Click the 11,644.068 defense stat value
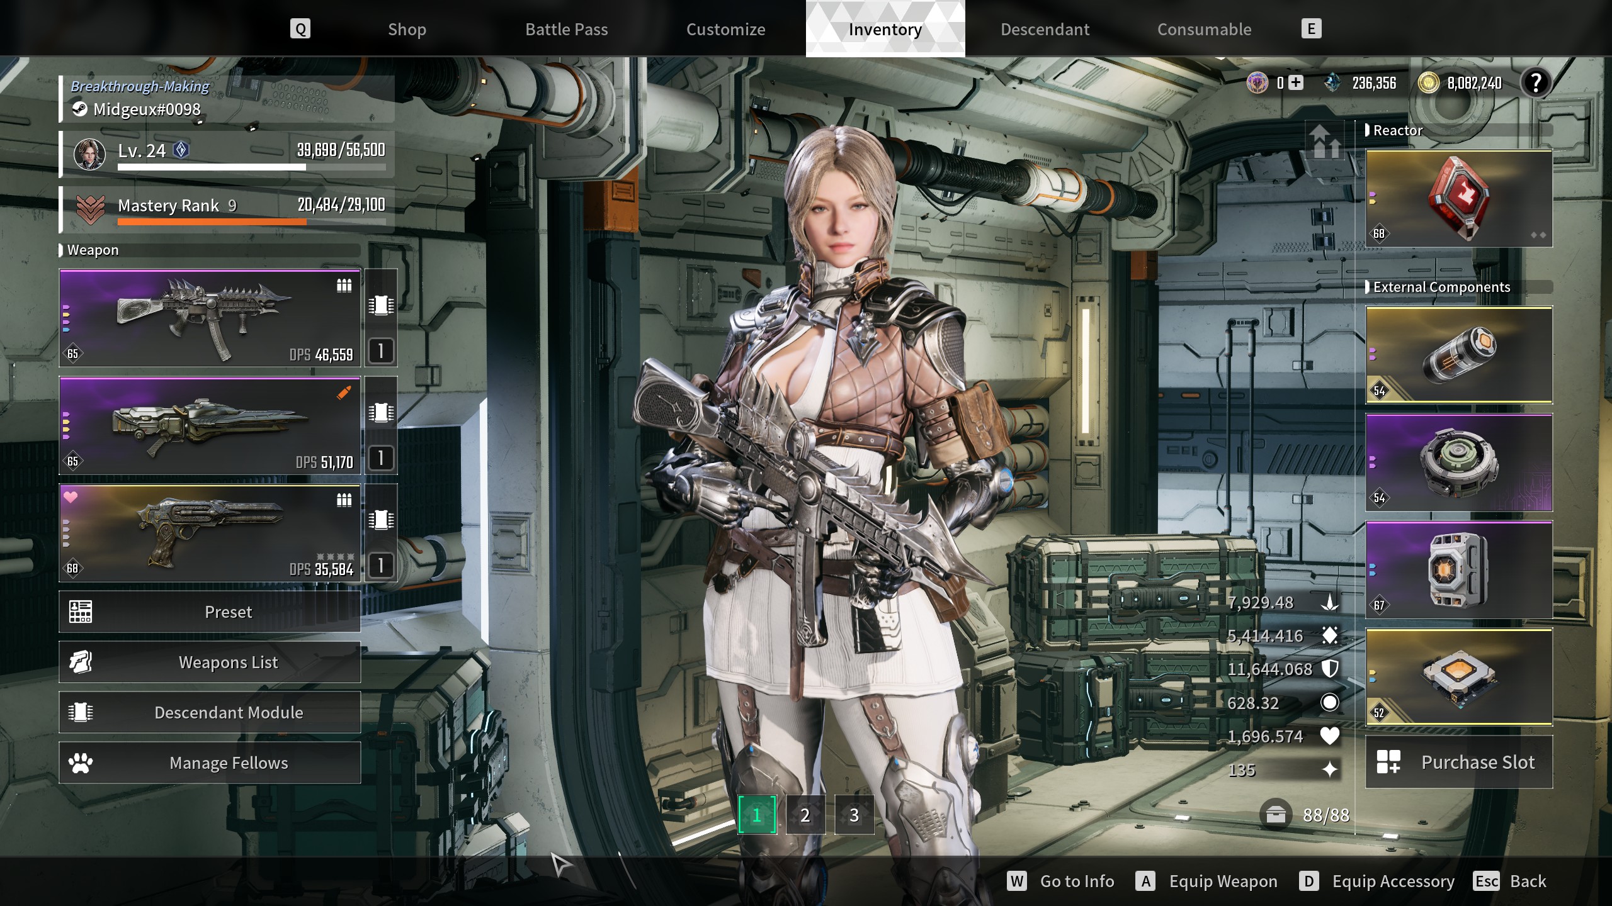The width and height of the screenshot is (1612, 906). click(x=1269, y=669)
